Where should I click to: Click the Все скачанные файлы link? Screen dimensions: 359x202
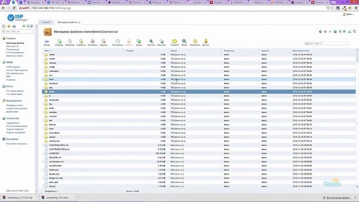(338, 198)
